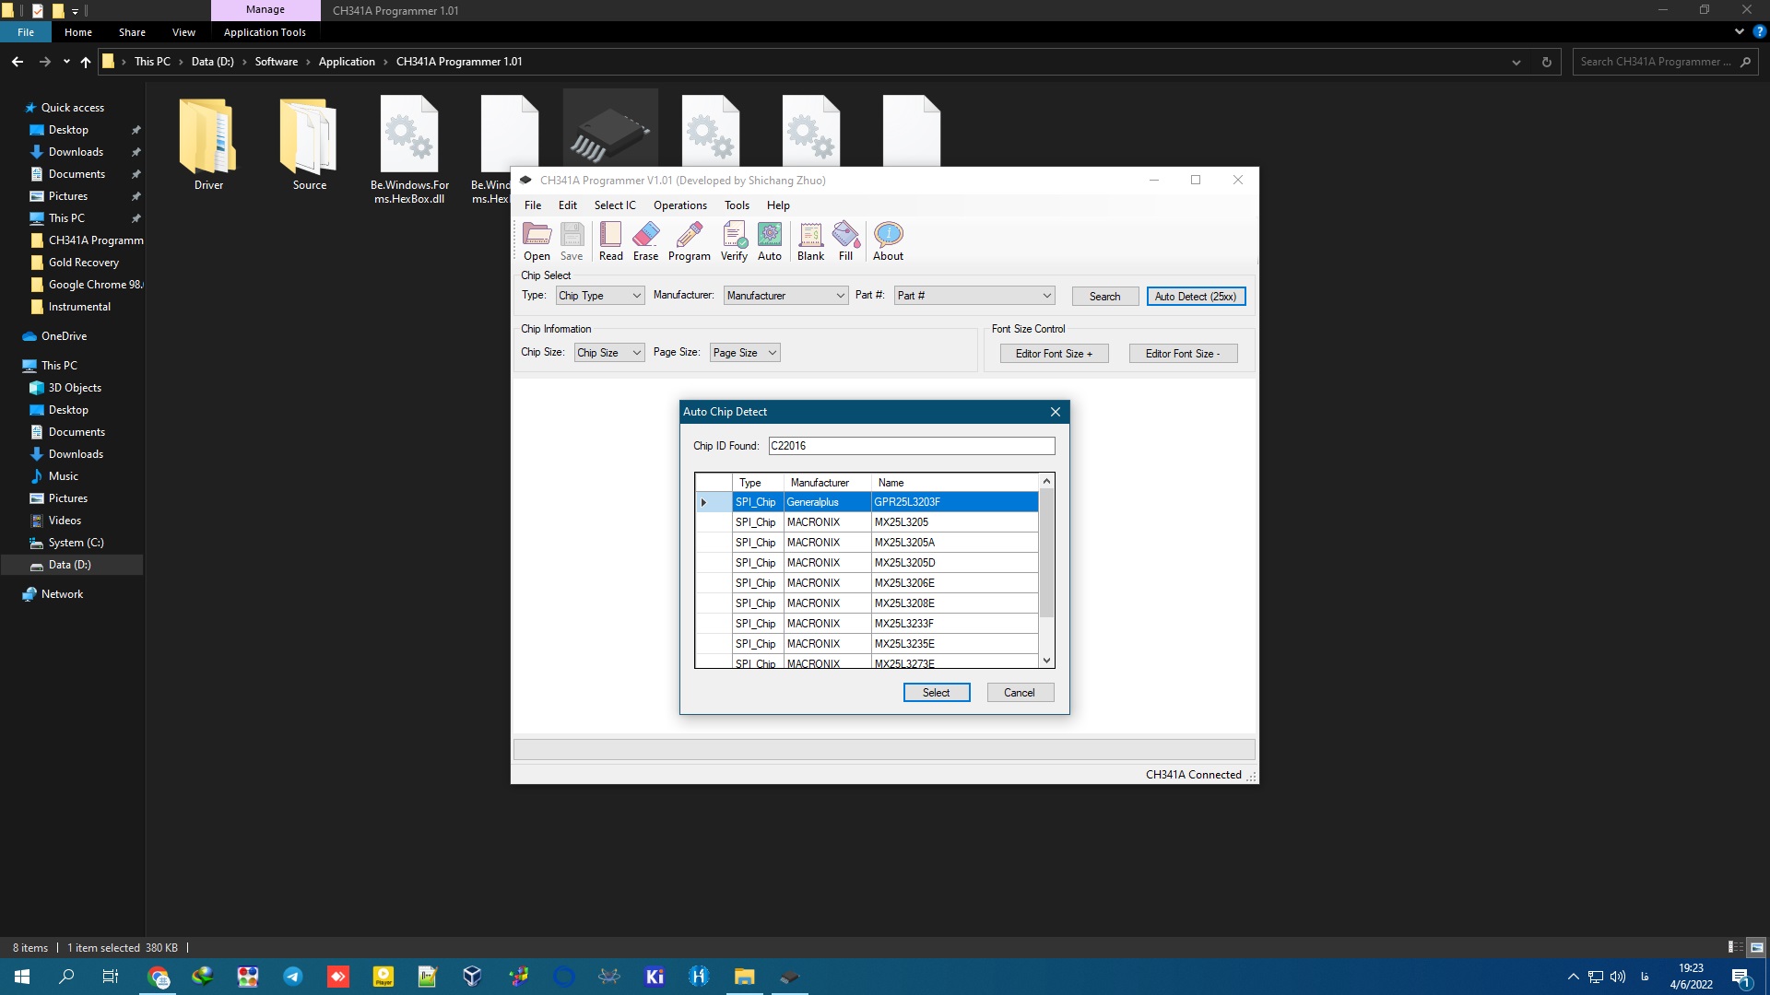1770x995 pixels.
Task: Click the Open toolbar icon
Action: point(537,241)
